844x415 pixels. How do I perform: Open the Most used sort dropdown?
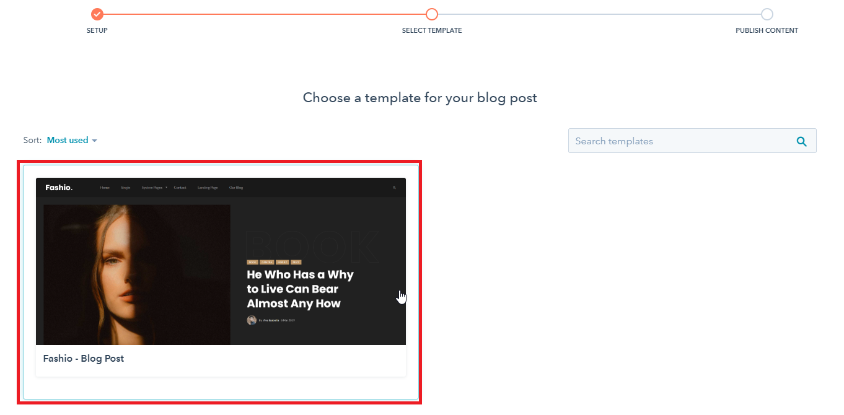point(72,141)
